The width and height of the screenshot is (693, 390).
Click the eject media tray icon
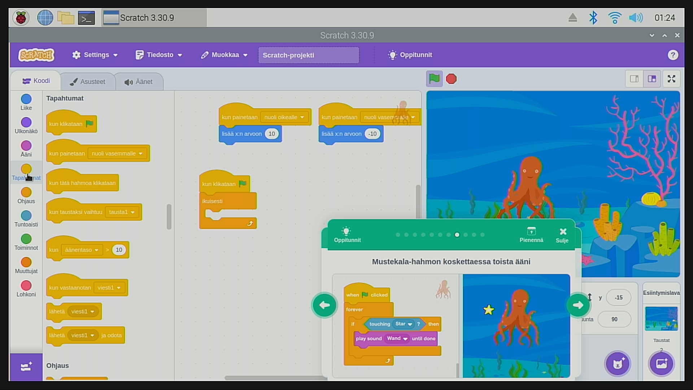tap(573, 18)
